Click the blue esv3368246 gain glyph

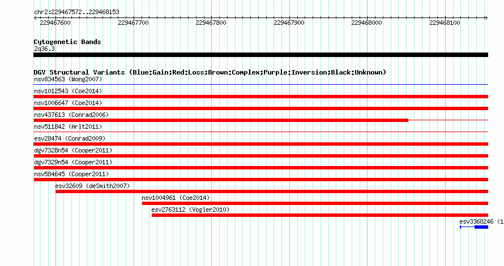[474, 227]
